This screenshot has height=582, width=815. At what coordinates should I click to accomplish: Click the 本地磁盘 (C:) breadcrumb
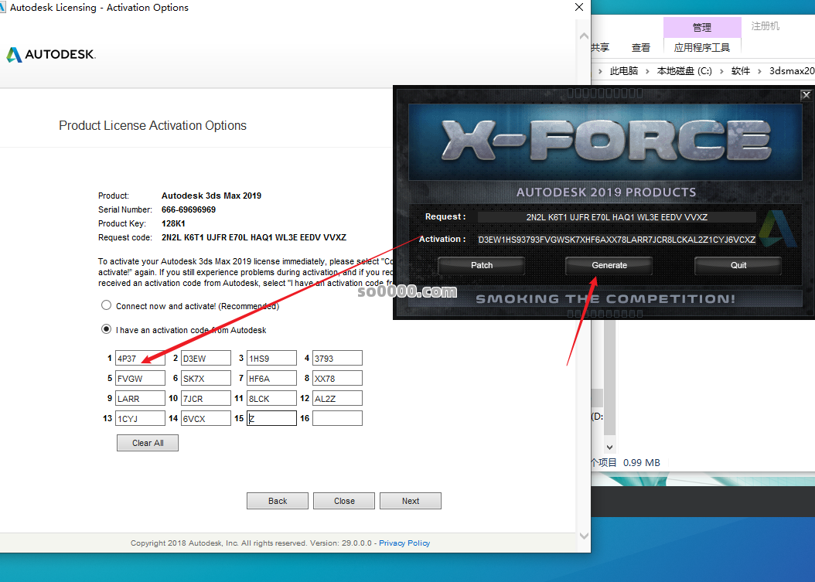click(684, 71)
